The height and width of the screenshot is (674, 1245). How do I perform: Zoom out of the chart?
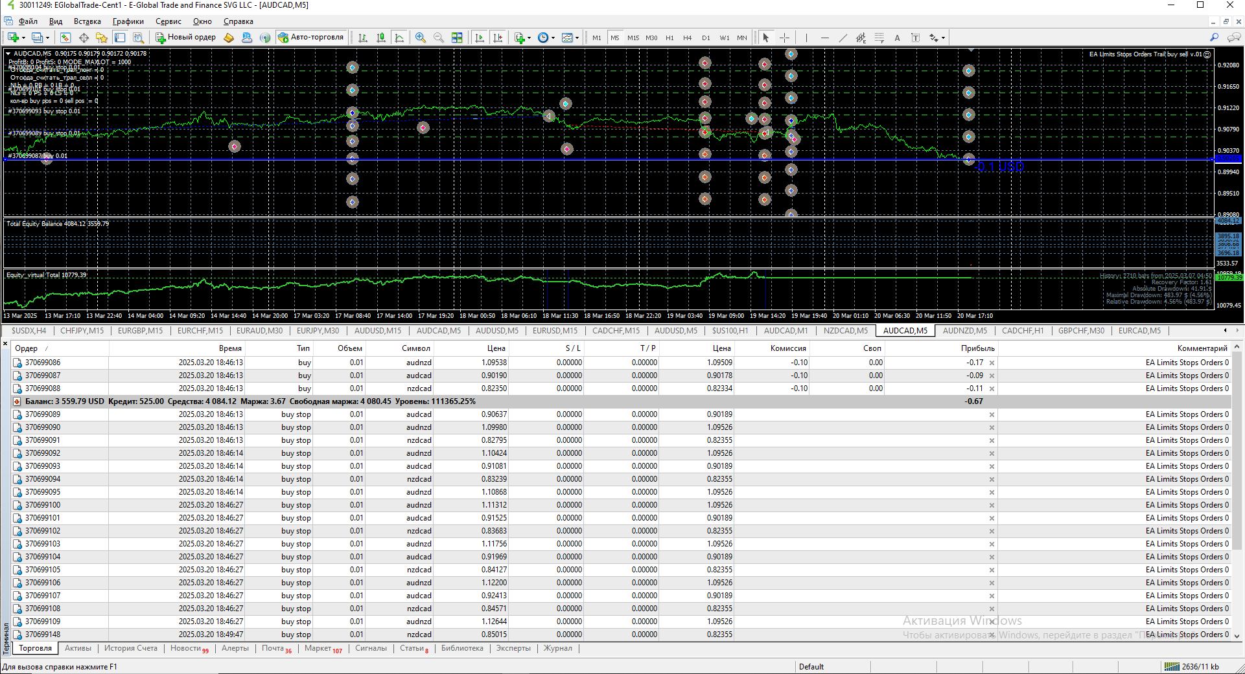[439, 38]
